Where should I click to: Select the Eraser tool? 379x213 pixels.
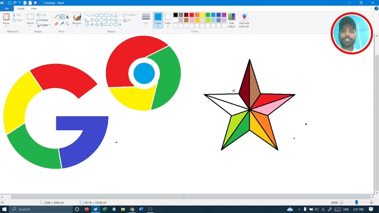pyautogui.click(x=56, y=24)
